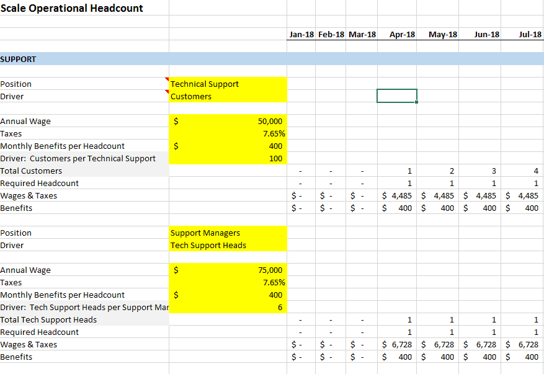Select the Scale Operational Headcount title cell

click(x=84, y=7)
